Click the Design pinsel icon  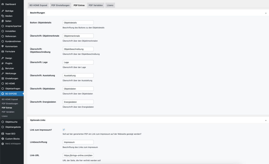point(3,58)
